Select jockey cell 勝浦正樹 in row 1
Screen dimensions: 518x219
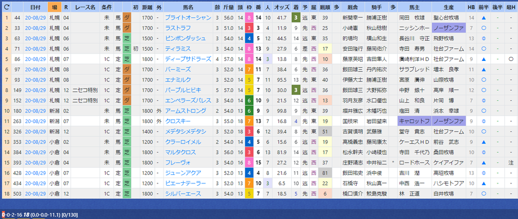click(x=376, y=17)
